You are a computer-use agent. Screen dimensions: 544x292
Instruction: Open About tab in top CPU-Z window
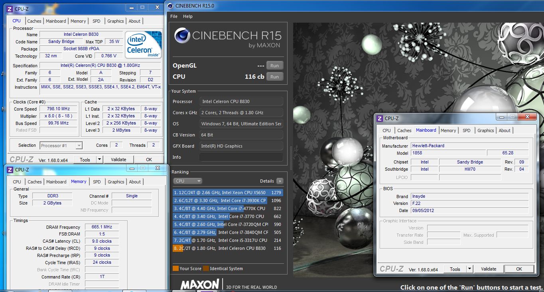[x=134, y=21]
